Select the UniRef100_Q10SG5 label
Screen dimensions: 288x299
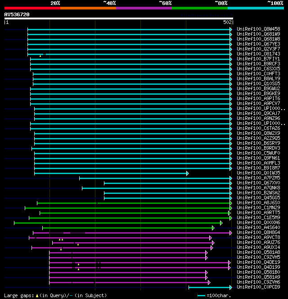(258, 83)
